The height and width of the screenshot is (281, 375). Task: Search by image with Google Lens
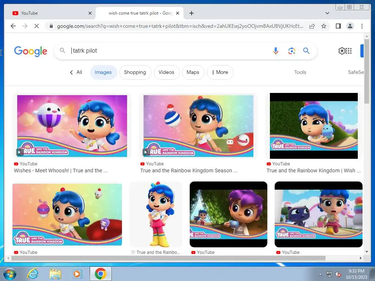click(x=292, y=50)
